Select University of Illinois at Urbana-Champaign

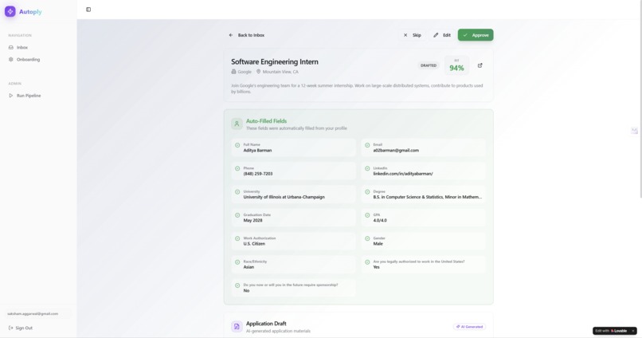click(284, 197)
